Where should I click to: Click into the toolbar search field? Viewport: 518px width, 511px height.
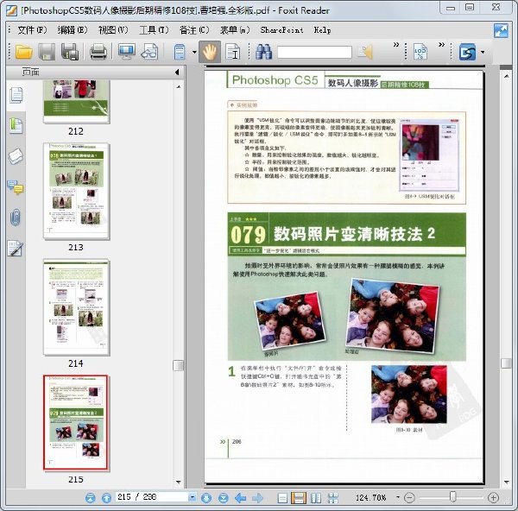pos(314,52)
